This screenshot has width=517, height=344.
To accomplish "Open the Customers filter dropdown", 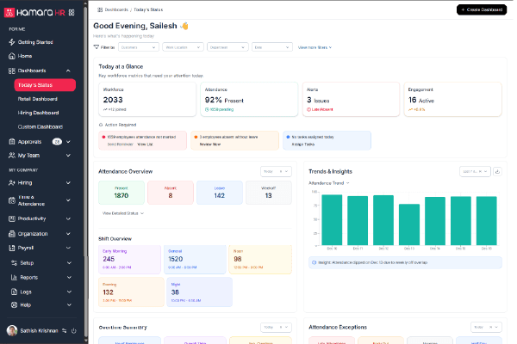I will [x=139, y=47].
